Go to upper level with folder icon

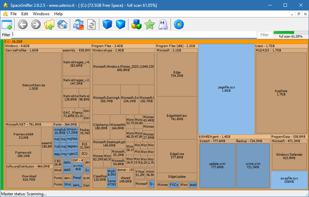(x=49, y=25)
